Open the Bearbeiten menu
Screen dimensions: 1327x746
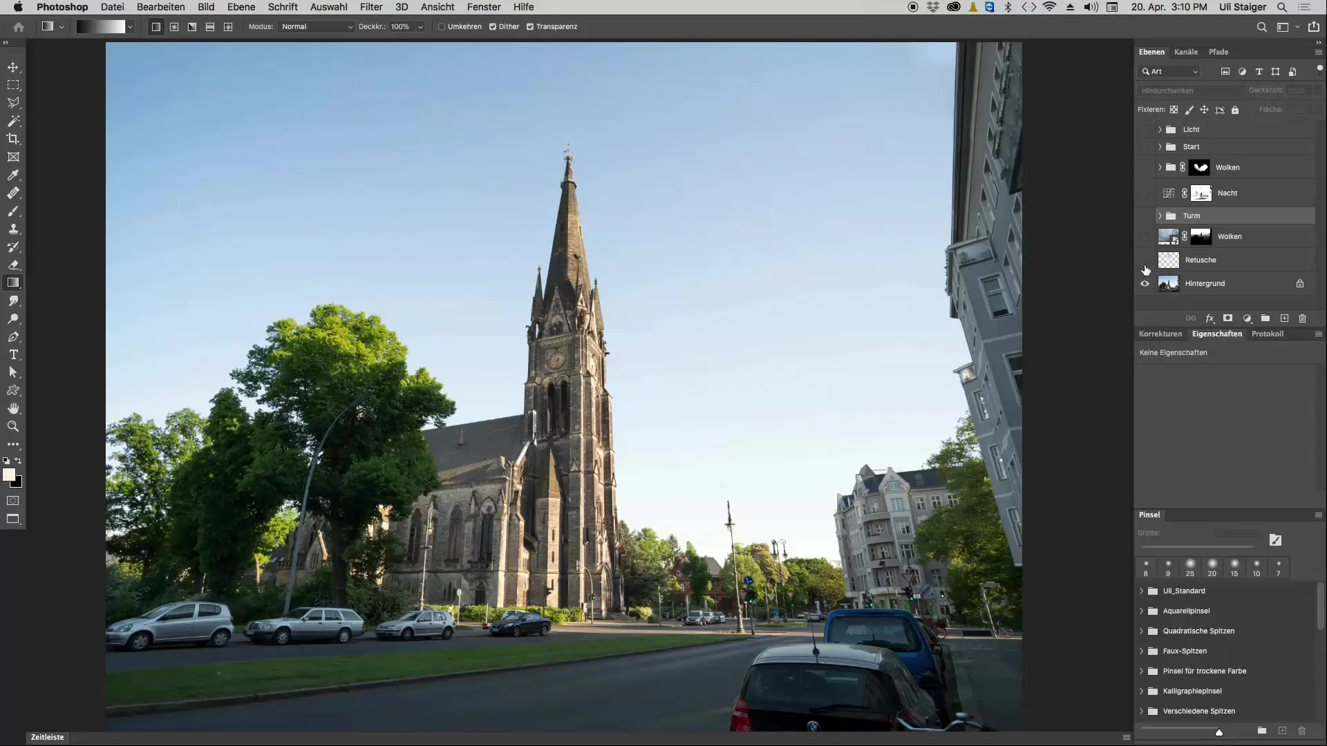click(161, 7)
